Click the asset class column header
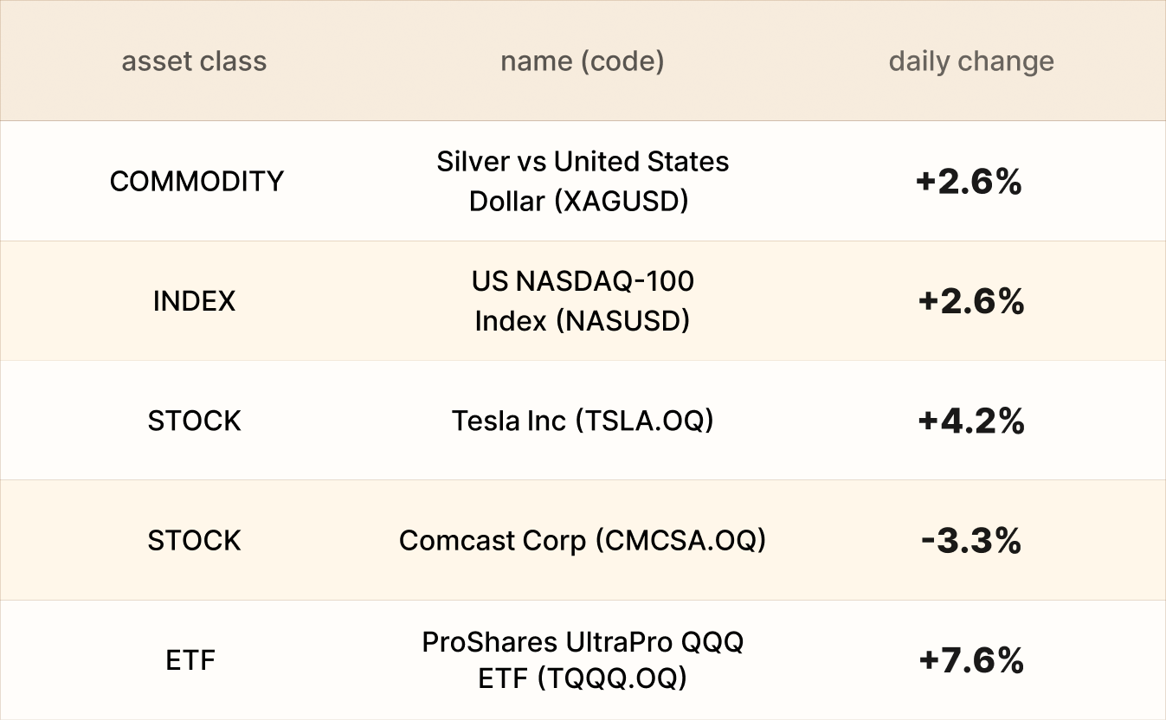The width and height of the screenshot is (1166, 720). pos(194,61)
